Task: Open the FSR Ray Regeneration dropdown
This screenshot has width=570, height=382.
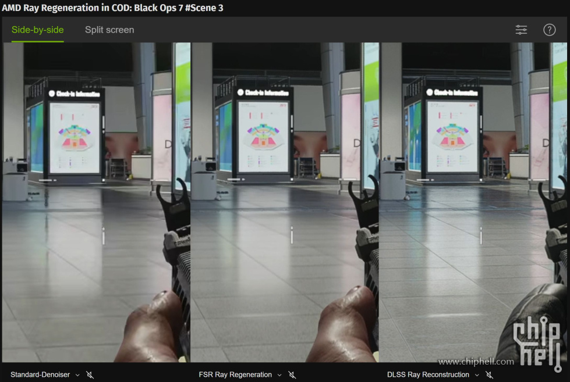Action: [x=280, y=375]
